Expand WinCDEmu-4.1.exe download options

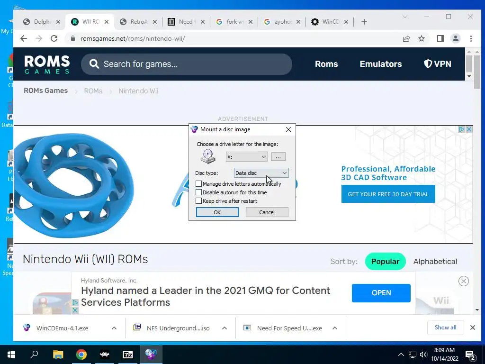[114, 328]
